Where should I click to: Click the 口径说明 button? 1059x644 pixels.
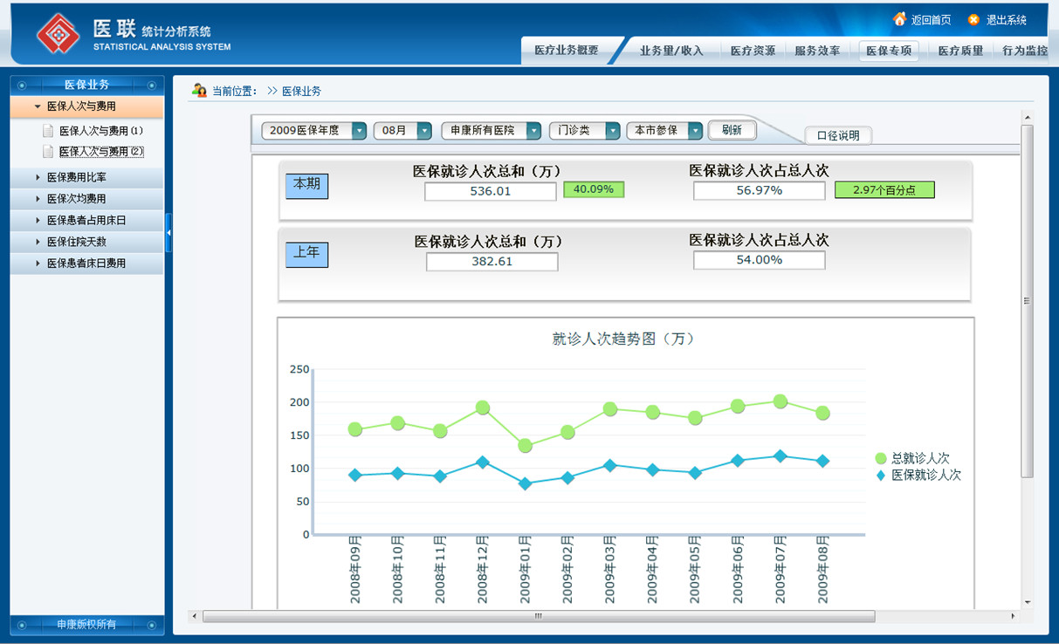click(x=838, y=136)
